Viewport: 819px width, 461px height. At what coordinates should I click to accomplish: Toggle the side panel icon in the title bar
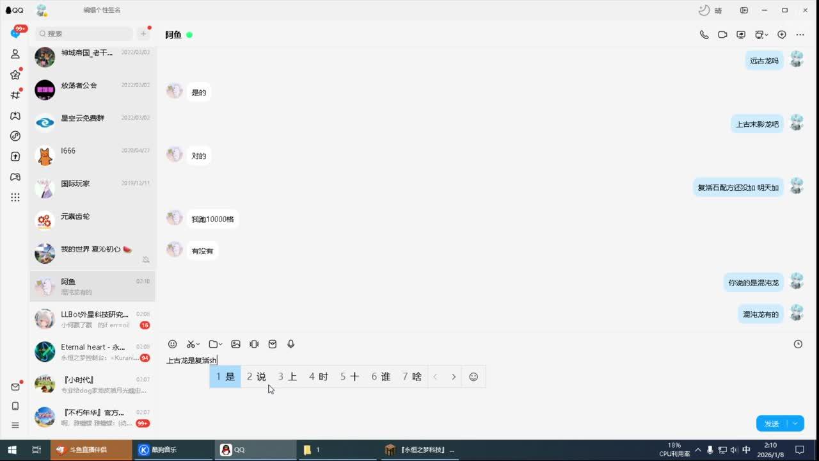[744, 10]
